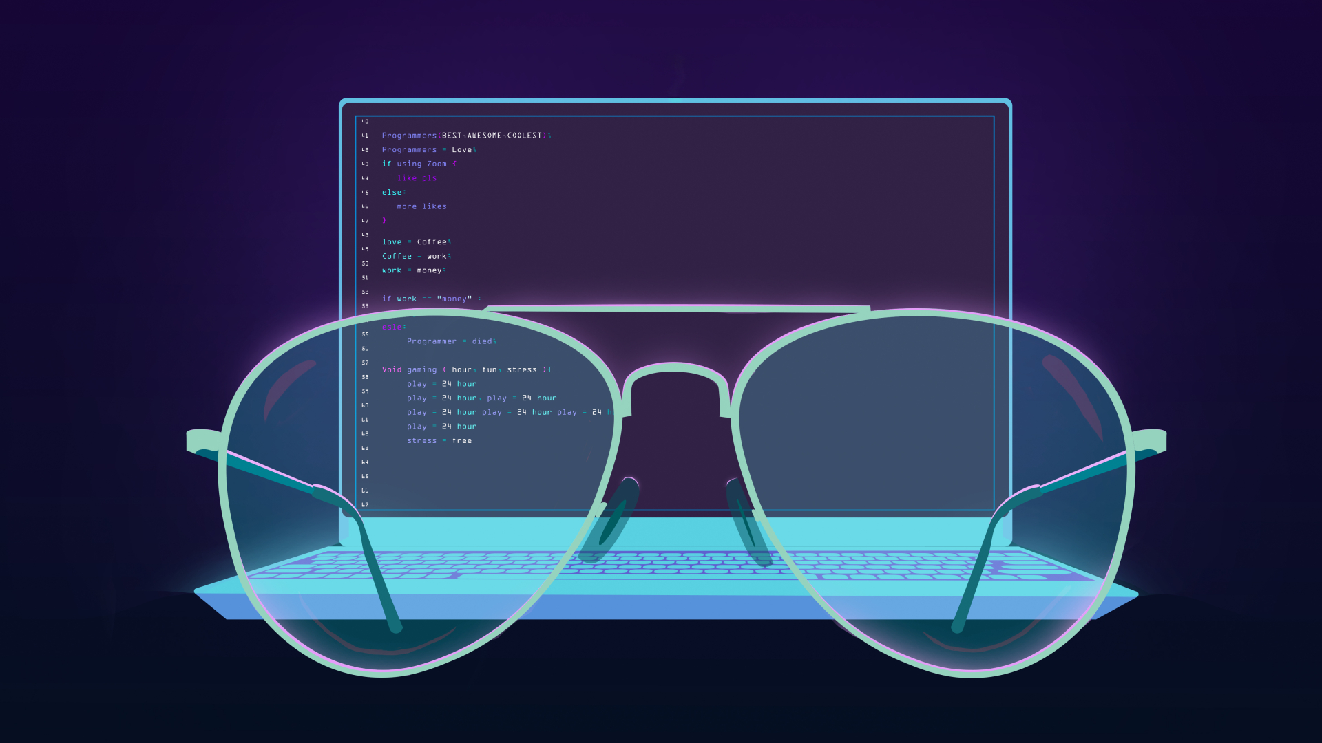Image resolution: width=1322 pixels, height=743 pixels.
Task: Click the closing brace on line 47
Action: point(384,221)
